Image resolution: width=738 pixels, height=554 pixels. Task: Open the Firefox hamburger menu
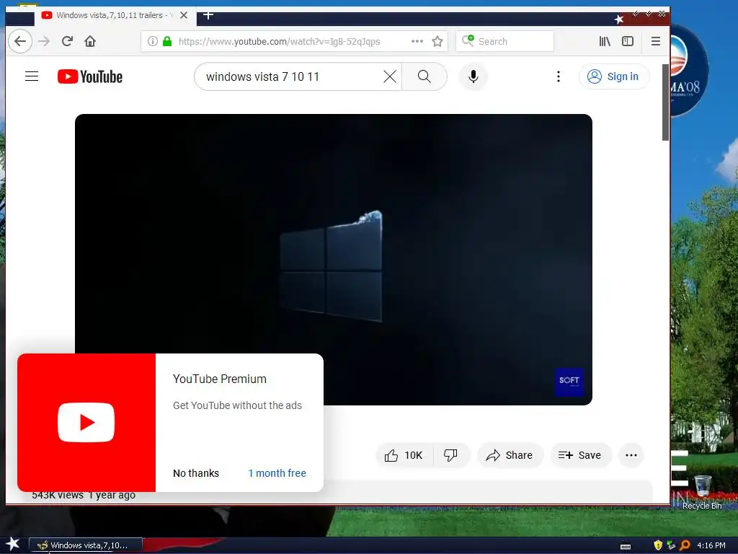[656, 41]
